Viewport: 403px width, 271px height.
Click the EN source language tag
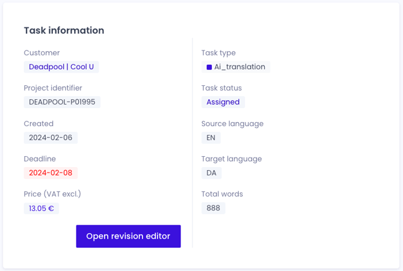tap(211, 138)
